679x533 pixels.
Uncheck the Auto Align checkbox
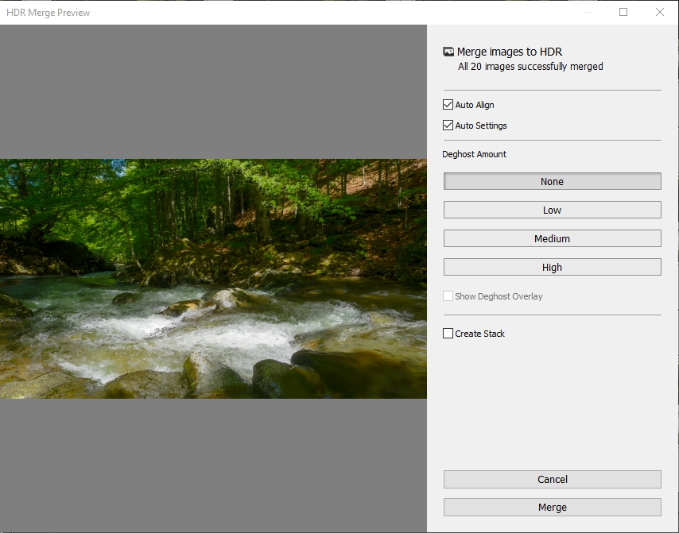[x=448, y=105]
